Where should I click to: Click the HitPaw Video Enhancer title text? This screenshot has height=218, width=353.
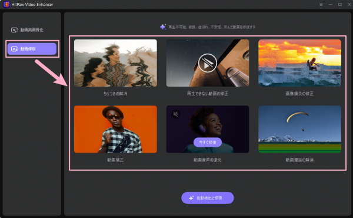[32, 5]
